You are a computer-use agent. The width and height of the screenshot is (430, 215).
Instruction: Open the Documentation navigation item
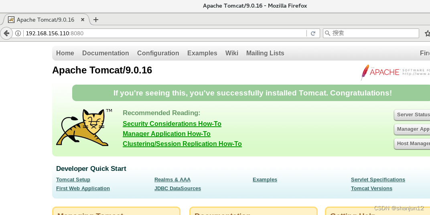coord(105,53)
